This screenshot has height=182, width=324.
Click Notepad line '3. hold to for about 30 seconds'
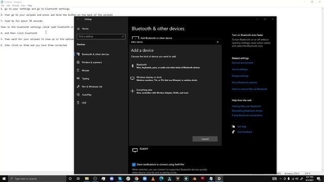[x=22, y=21]
